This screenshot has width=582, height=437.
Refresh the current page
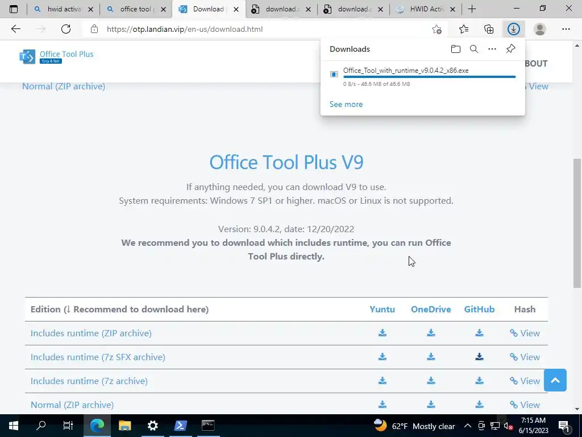(x=66, y=29)
